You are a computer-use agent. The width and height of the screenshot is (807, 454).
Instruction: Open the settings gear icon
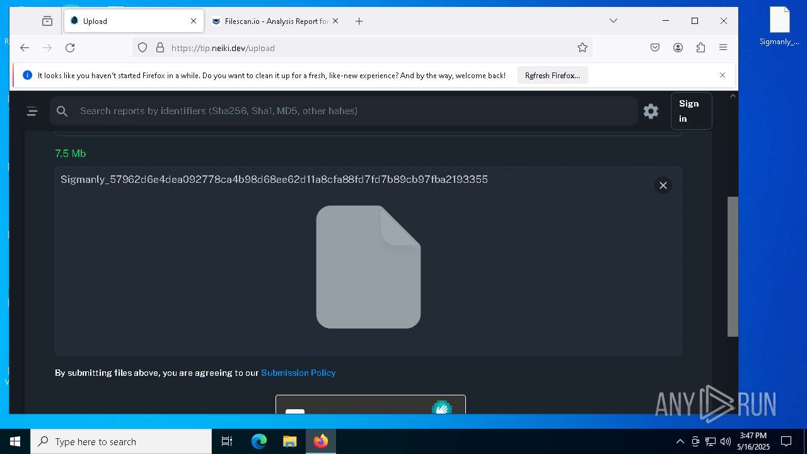[x=651, y=112]
